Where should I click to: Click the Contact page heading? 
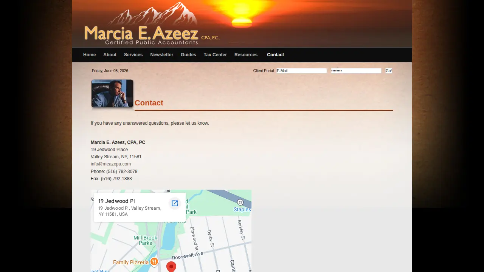tap(149, 103)
